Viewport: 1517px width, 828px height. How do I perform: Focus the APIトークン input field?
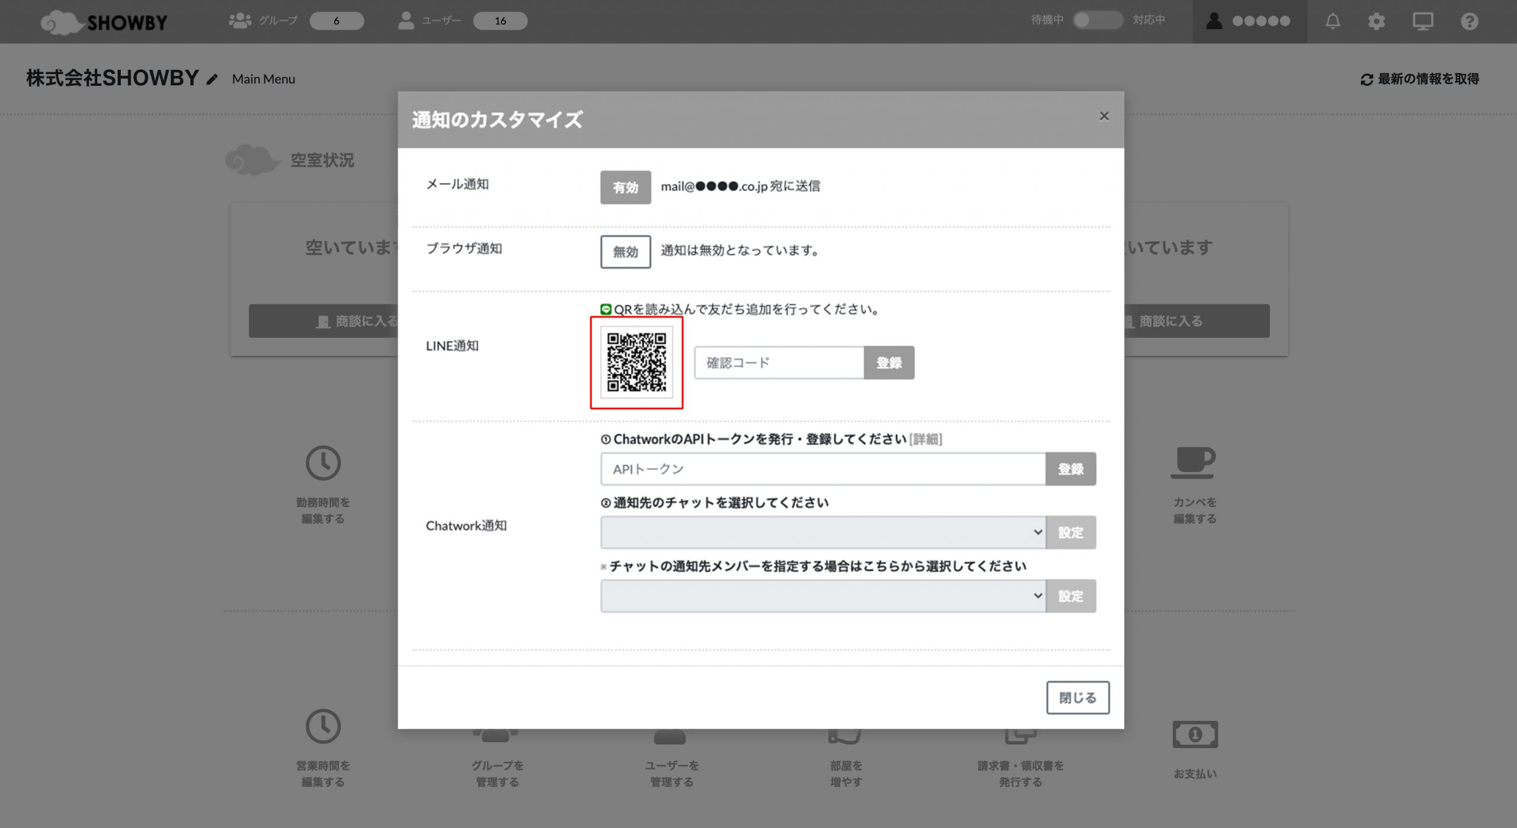[823, 469]
